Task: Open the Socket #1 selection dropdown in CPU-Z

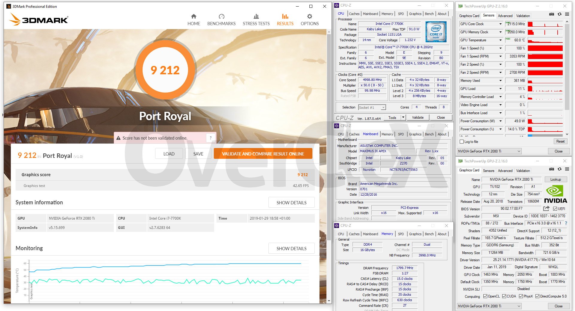Action: [x=383, y=108]
